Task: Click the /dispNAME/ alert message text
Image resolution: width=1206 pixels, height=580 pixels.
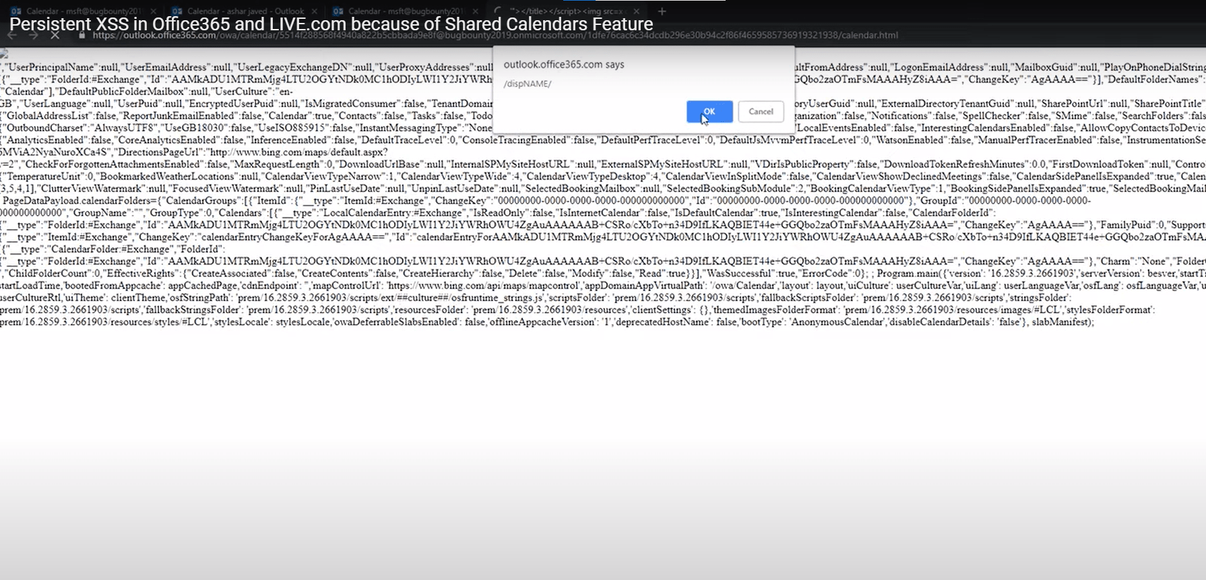Action: tap(528, 84)
